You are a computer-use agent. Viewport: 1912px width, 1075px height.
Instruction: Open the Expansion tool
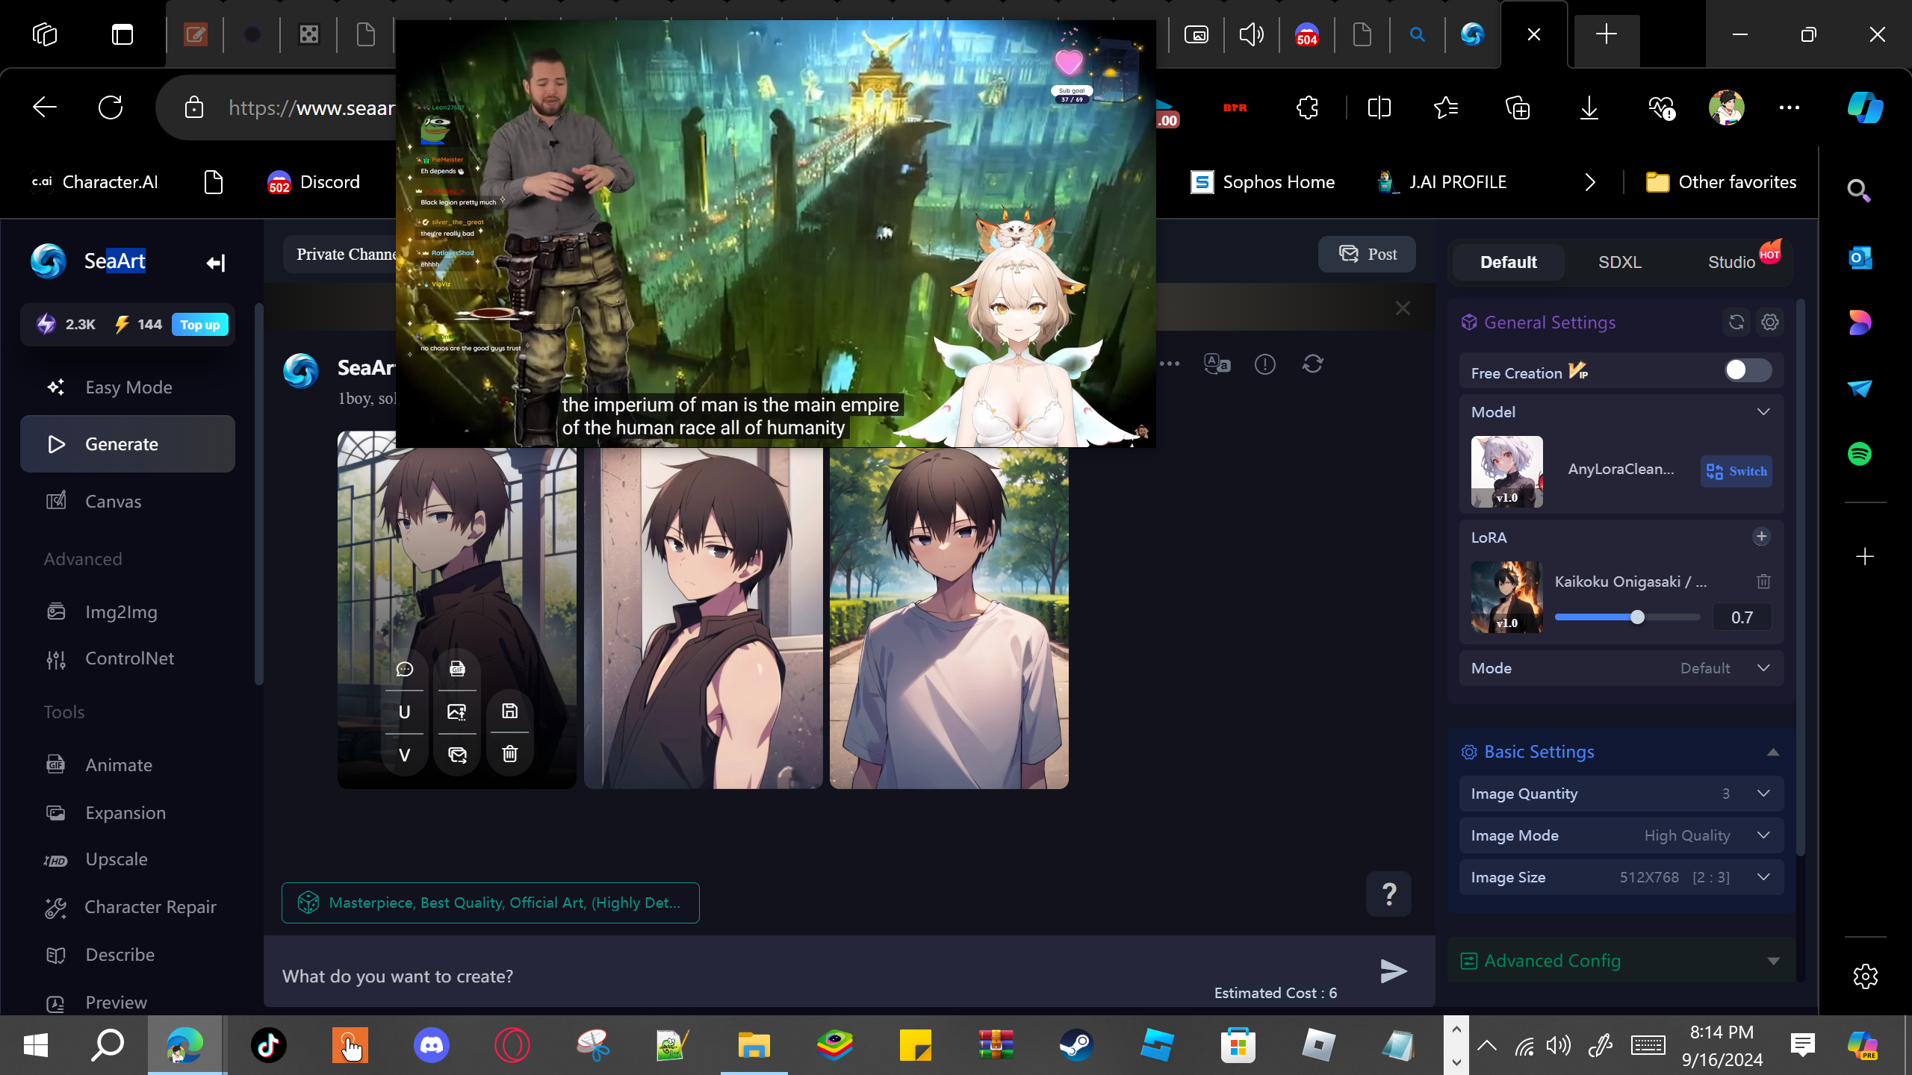128,813
